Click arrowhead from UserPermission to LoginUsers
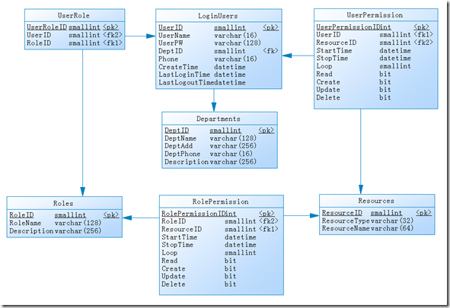 (287, 56)
